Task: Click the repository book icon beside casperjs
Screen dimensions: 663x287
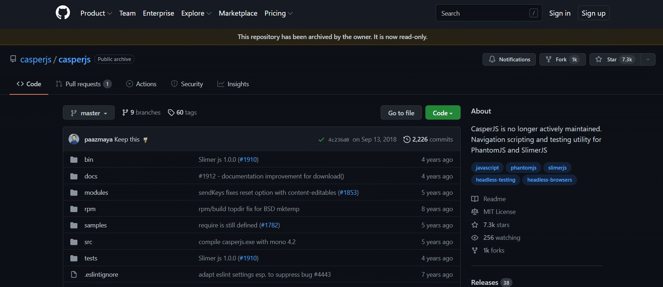Action: click(13, 59)
